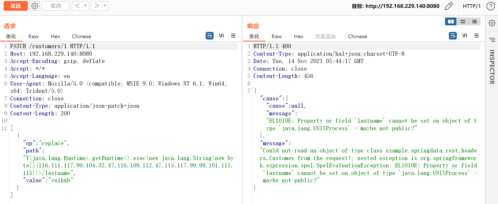Click the User-Agent header line
This screenshot has height=204, width=498.
119,87
